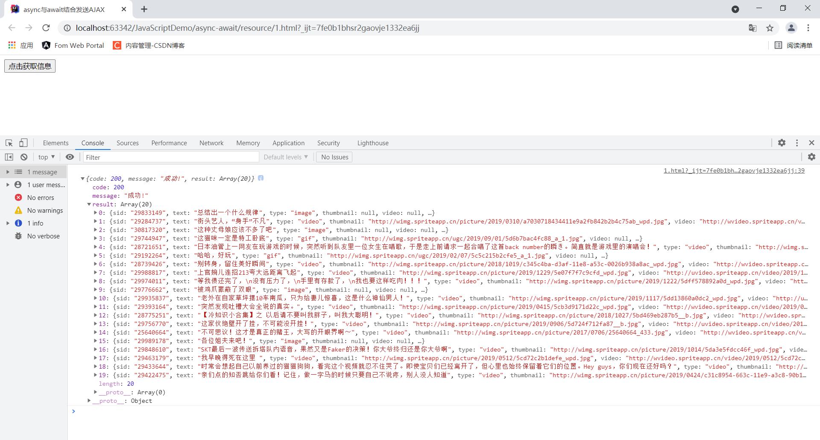
Task: Click the translate page icon
Action: pyautogui.click(x=753, y=28)
